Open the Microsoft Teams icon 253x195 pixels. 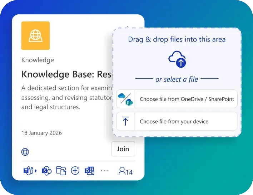point(29,171)
